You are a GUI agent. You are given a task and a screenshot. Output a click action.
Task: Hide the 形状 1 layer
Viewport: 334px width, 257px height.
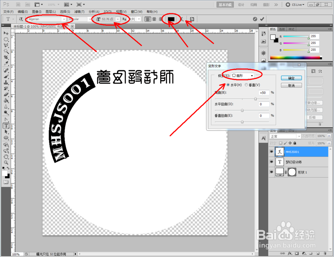[x=272, y=172]
